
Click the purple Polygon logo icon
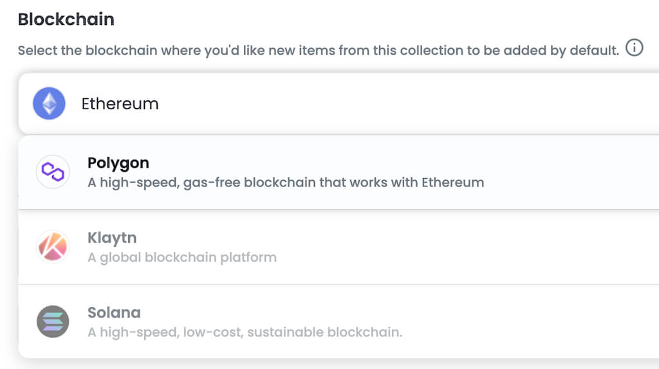pos(53,172)
